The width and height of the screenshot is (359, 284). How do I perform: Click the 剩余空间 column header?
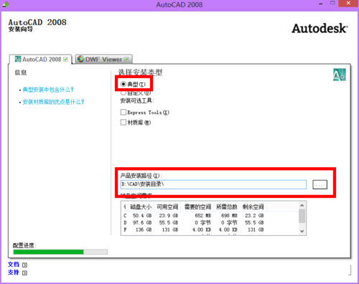(253, 207)
